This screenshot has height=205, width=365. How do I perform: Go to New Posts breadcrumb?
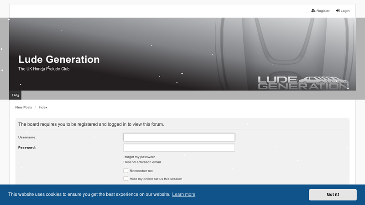(x=24, y=108)
